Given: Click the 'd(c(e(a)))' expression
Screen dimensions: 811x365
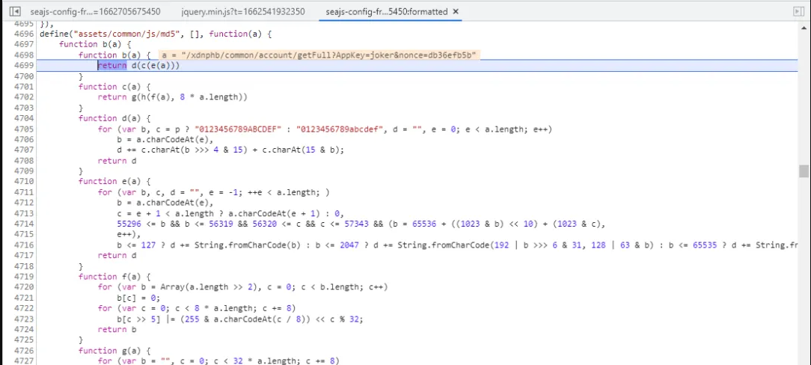Looking at the screenshot, I should coord(156,66).
